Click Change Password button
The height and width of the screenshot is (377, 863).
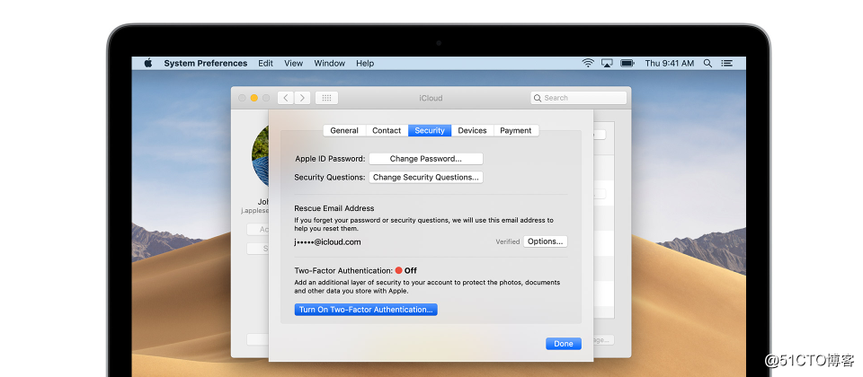click(x=425, y=159)
